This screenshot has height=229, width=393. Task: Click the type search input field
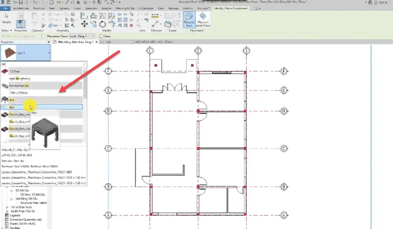pos(41,64)
